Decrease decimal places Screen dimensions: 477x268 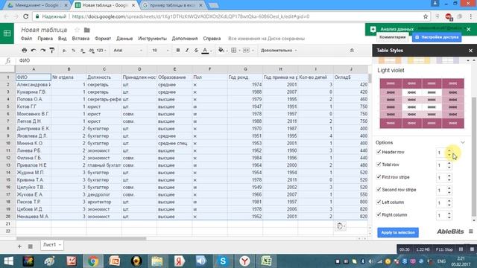pyautogui.click(x=83, y=51)
